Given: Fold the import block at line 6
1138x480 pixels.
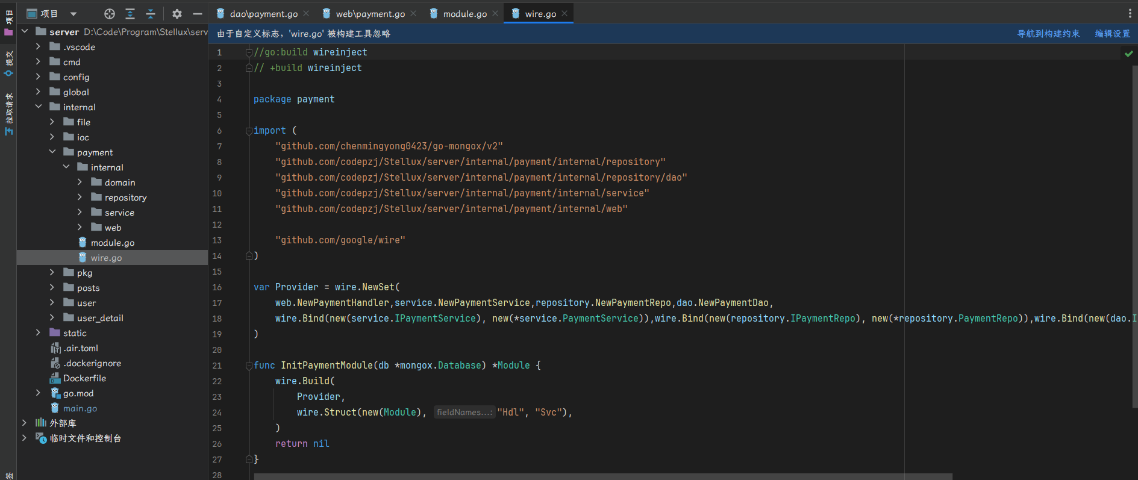Looking at the screenshot, I should click(x=249, y=131).
